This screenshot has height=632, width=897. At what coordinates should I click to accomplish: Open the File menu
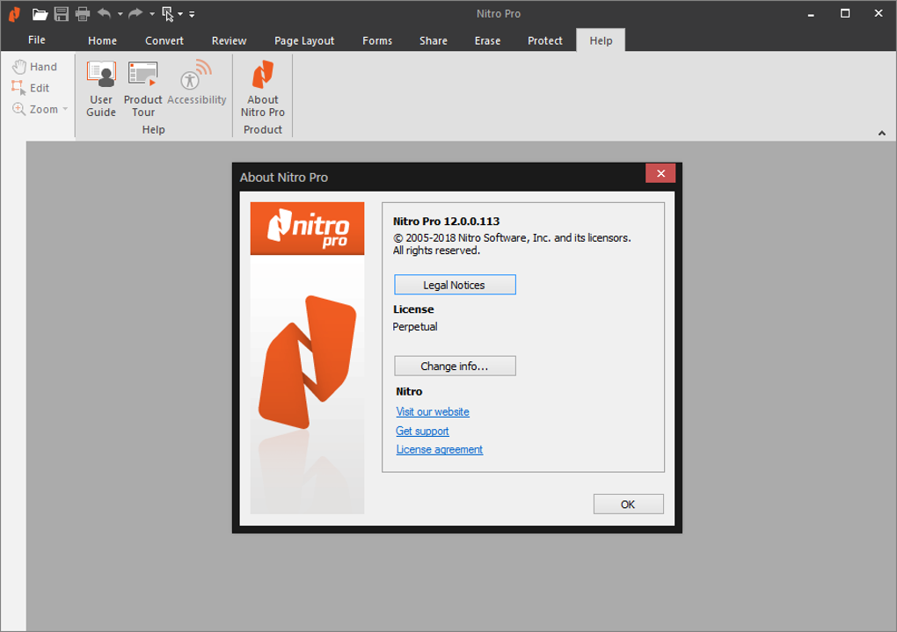coord(36,40)
